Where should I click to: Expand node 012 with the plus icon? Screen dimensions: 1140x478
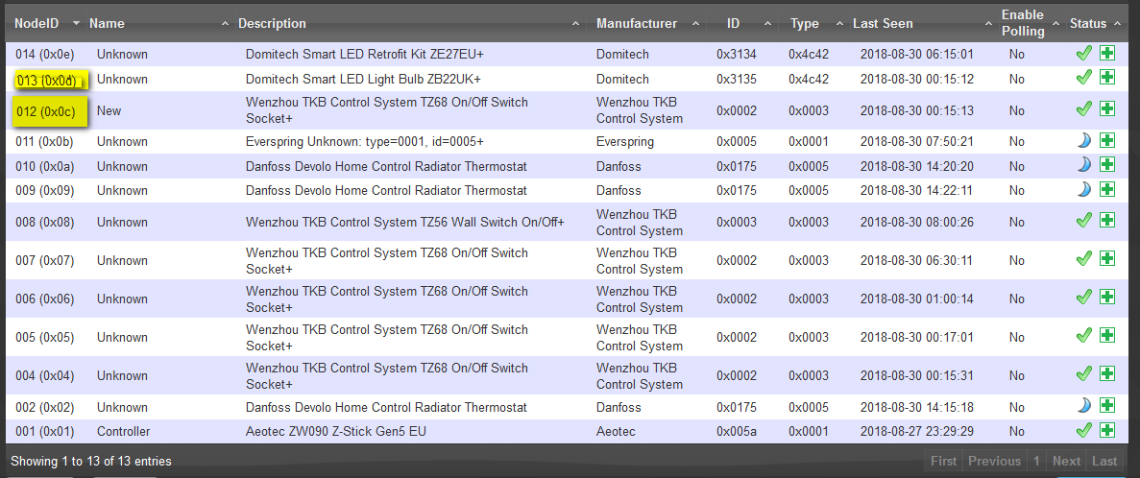pyautogui.click(x=1106, y=109)
